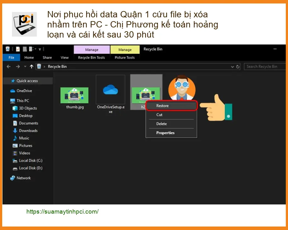Screen dimensions: 288x230
Task: Select the OneDriveSetup.exe file icon
Action: tap(110, 90)
